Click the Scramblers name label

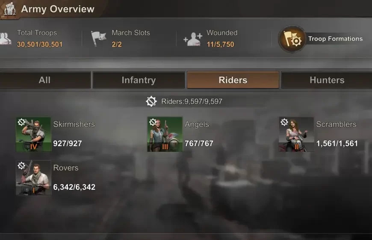click(336, 124)
